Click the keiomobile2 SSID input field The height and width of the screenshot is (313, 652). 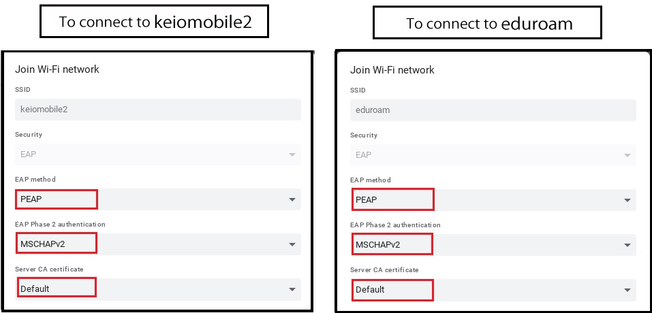[157, 110]
